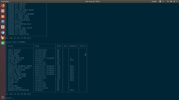Select INNODB_FT_DEFAULT_STOPWORD table name
Viewport: 179px width, 100px height.
(21, 14)
